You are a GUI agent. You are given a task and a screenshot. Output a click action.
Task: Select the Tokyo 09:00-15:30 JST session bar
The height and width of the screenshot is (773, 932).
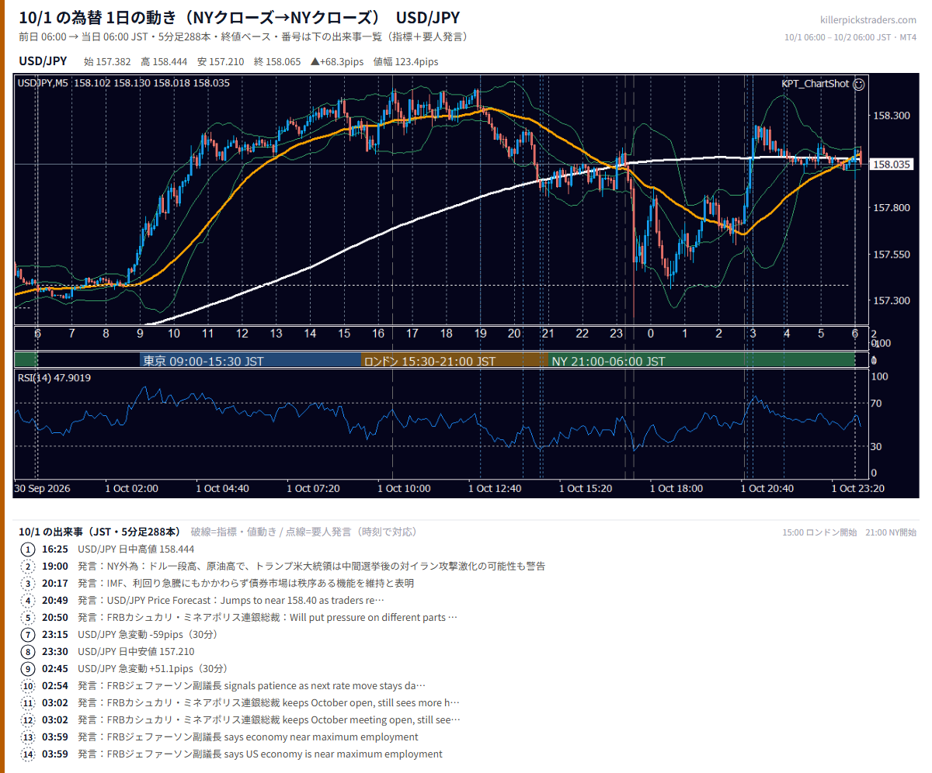pyautogui.click(x=251, y=361)
